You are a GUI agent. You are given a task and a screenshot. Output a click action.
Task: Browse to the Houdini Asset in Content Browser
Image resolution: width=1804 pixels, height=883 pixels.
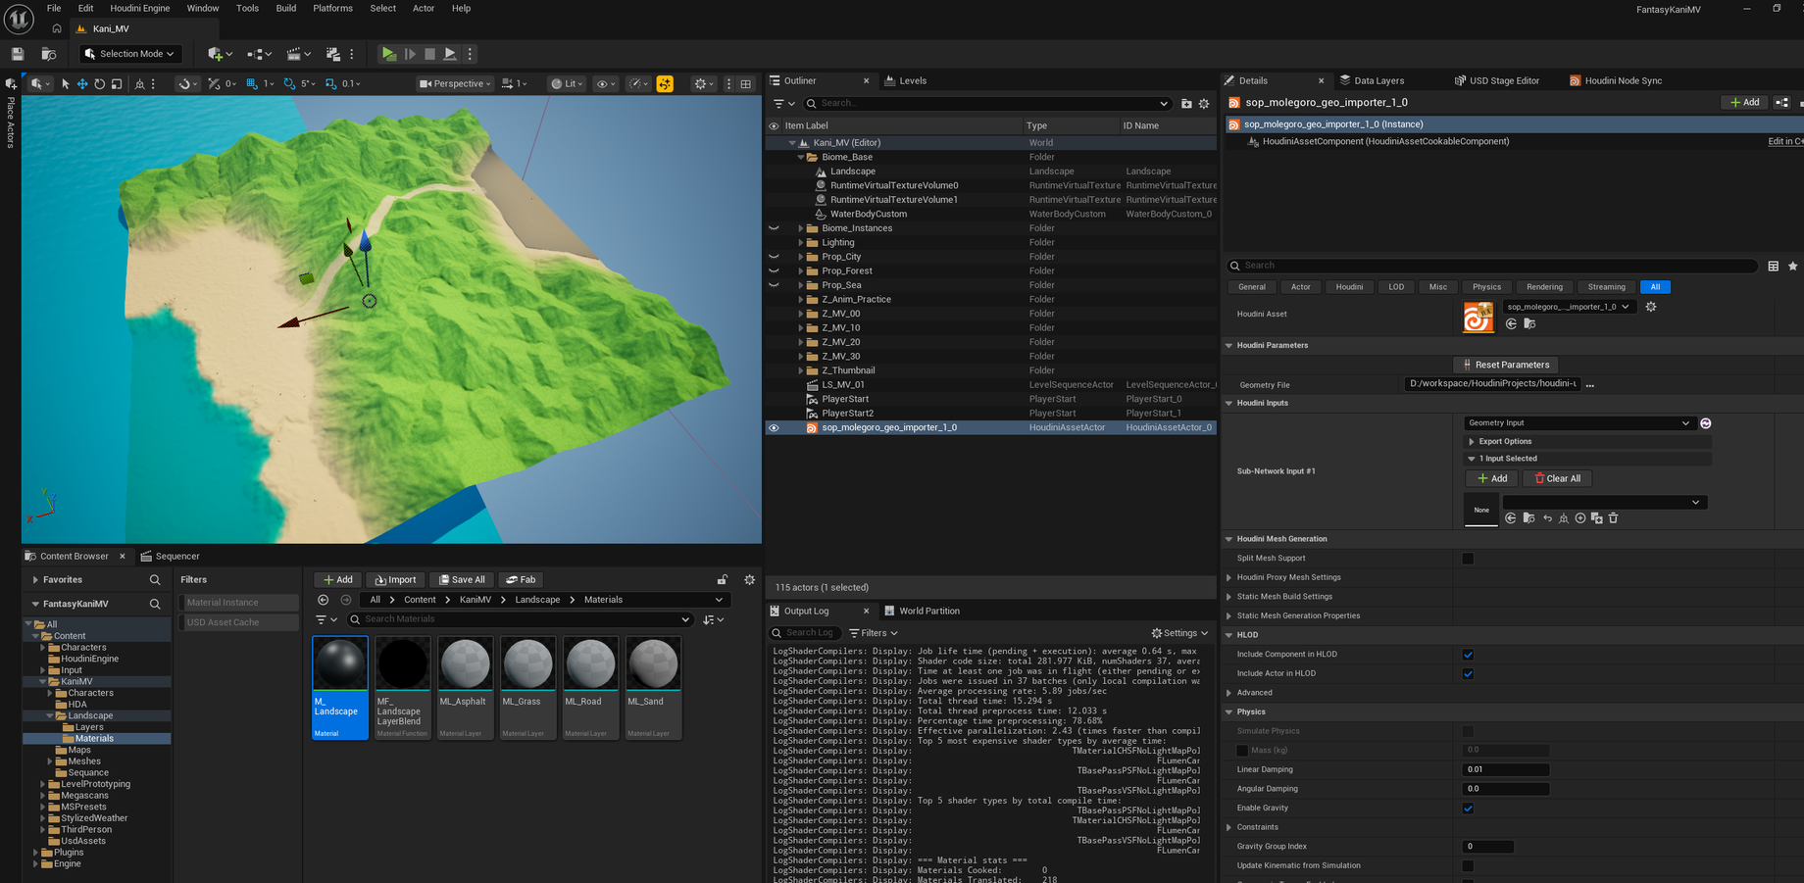point(1529,324)
